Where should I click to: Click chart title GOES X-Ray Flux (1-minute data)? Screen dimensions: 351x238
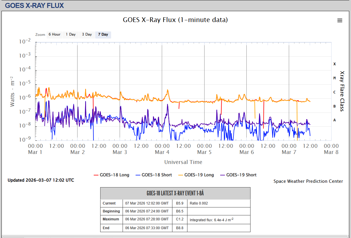(x=175, y=20)
